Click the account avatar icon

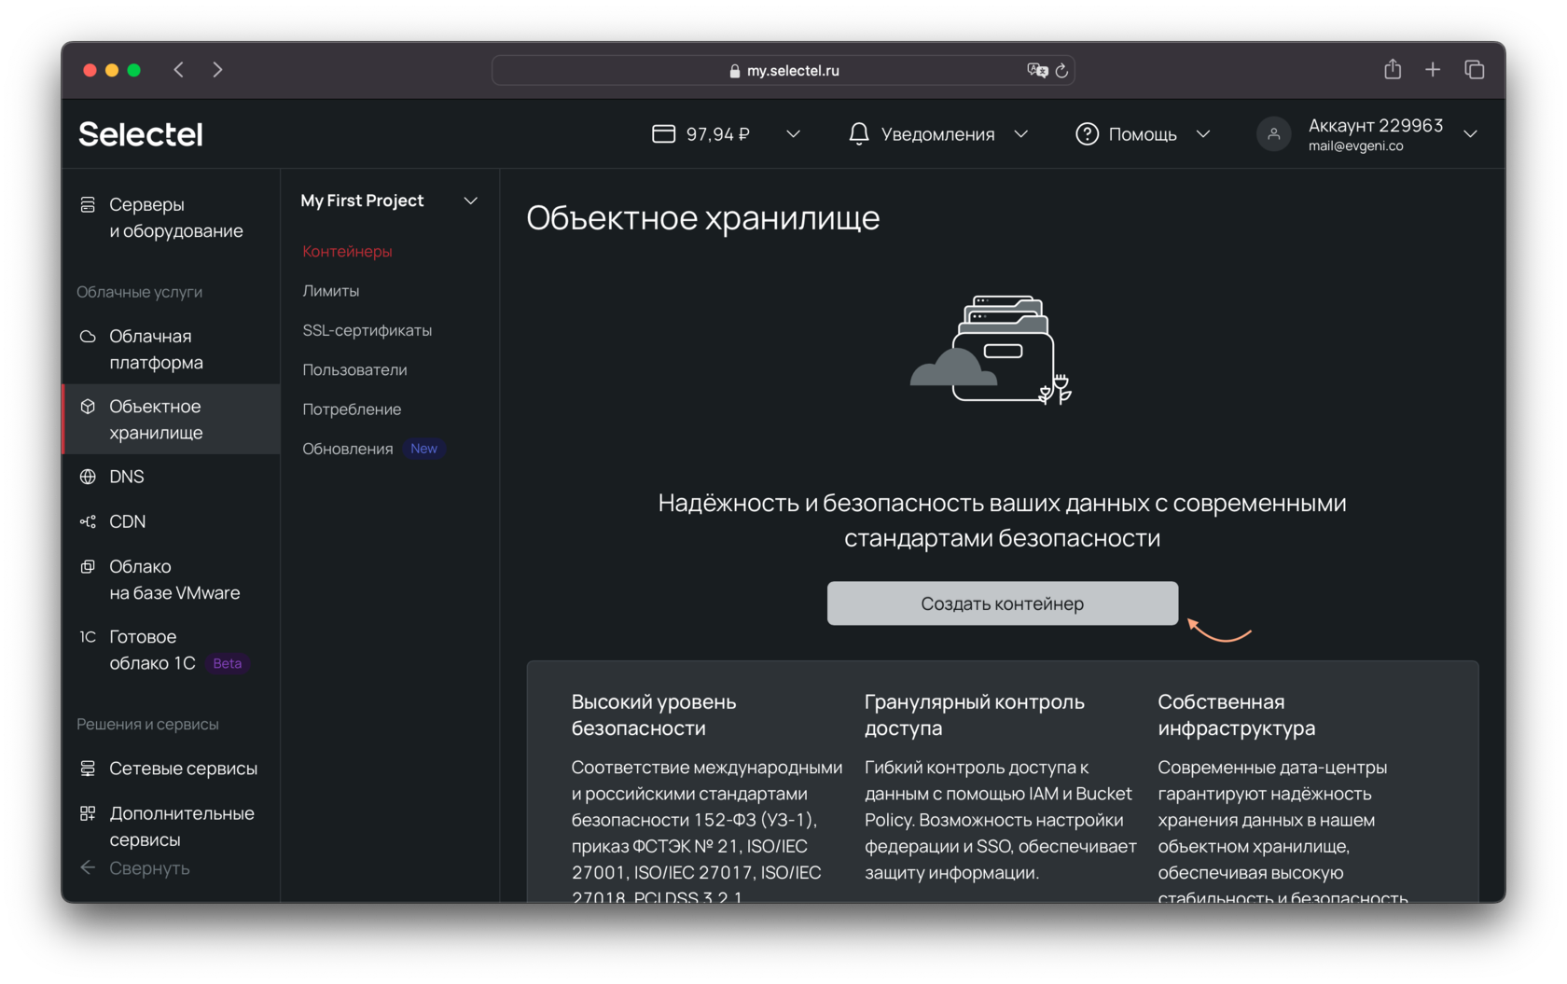coord(1273,134)
